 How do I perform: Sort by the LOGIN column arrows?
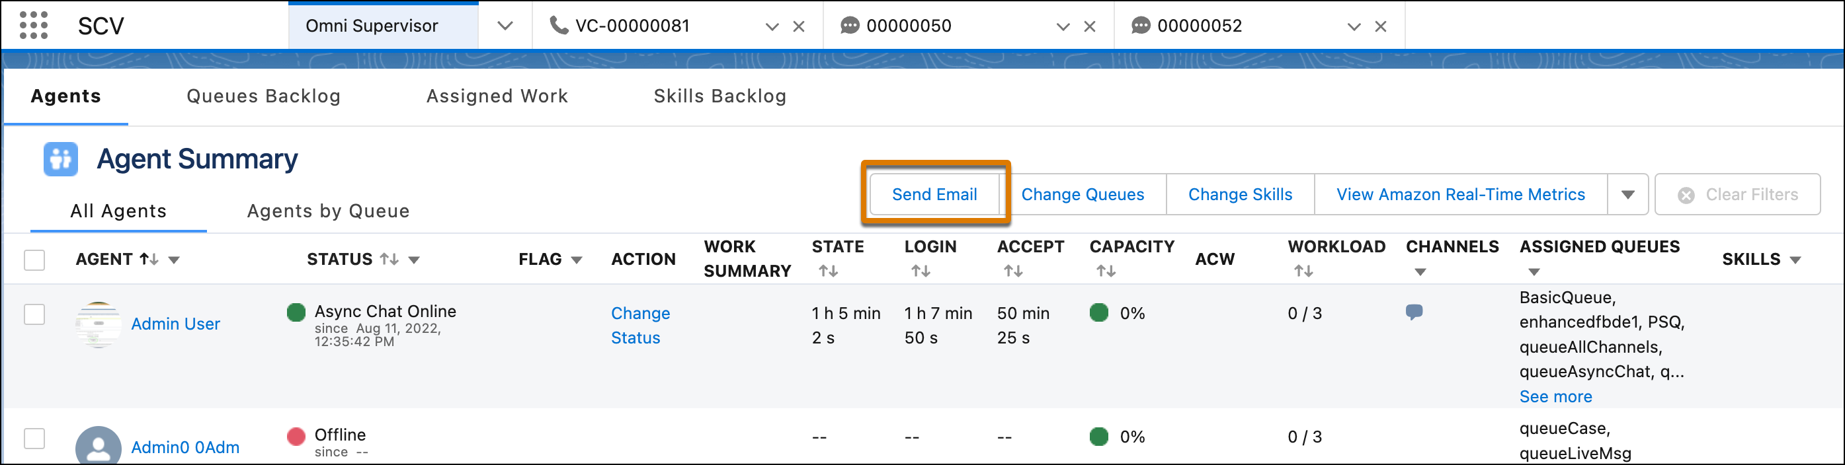[921, 271]
